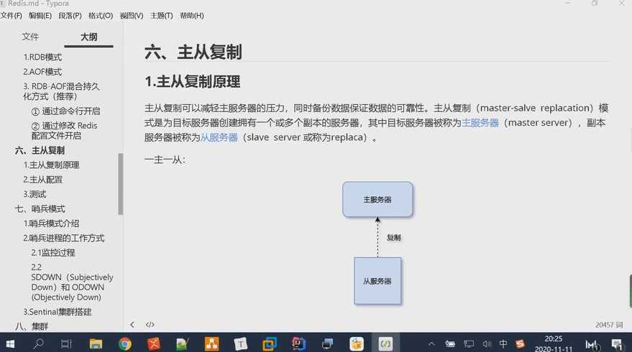Select the active app taskbar icon
This screenshot has width=632, height=352.
[385, 343]
